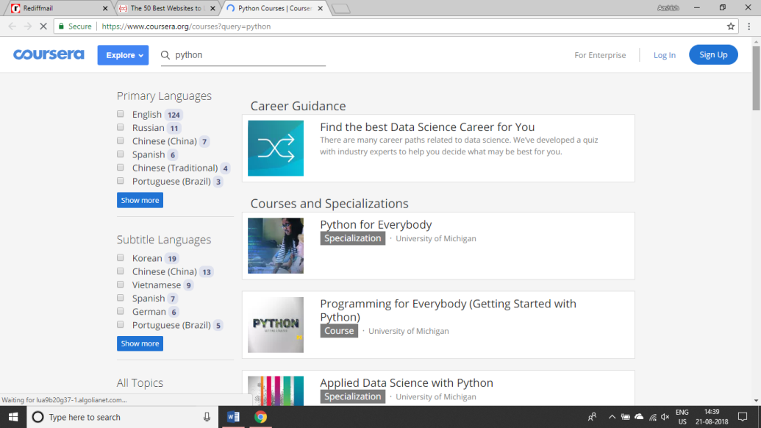Click the Aashish profile label

pyautogui.click(x=668, y=8)
